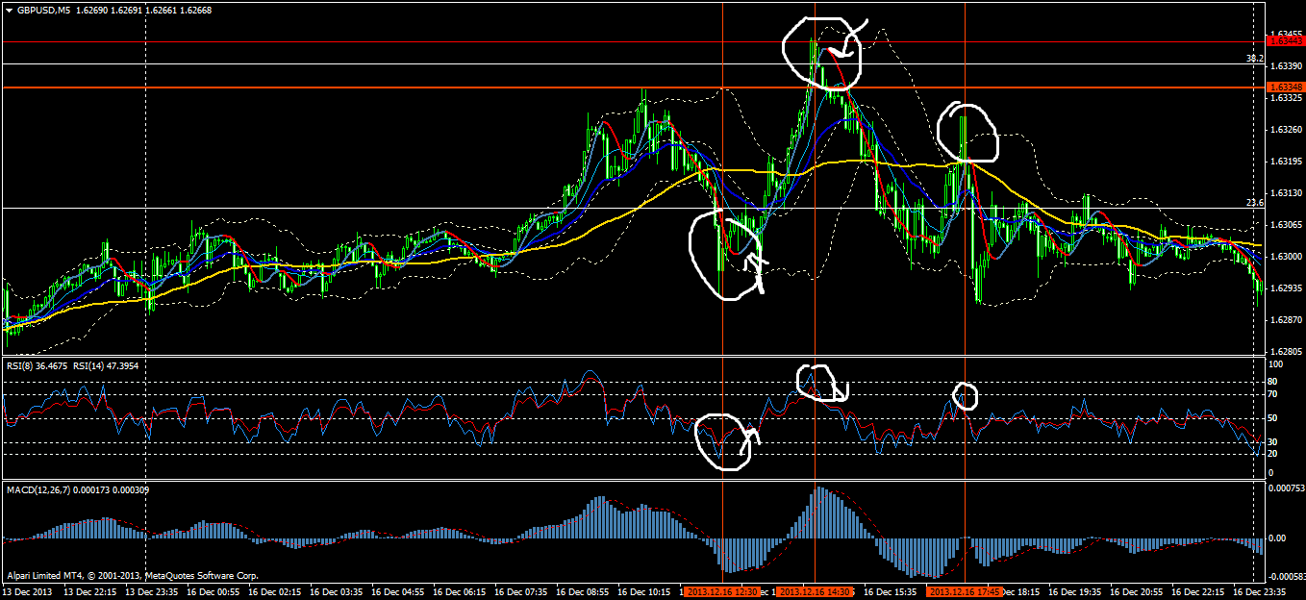This screenshot has height=600, width=1306.
Task: Click the 1.63260 price axis label
Action: (1286, 130)
